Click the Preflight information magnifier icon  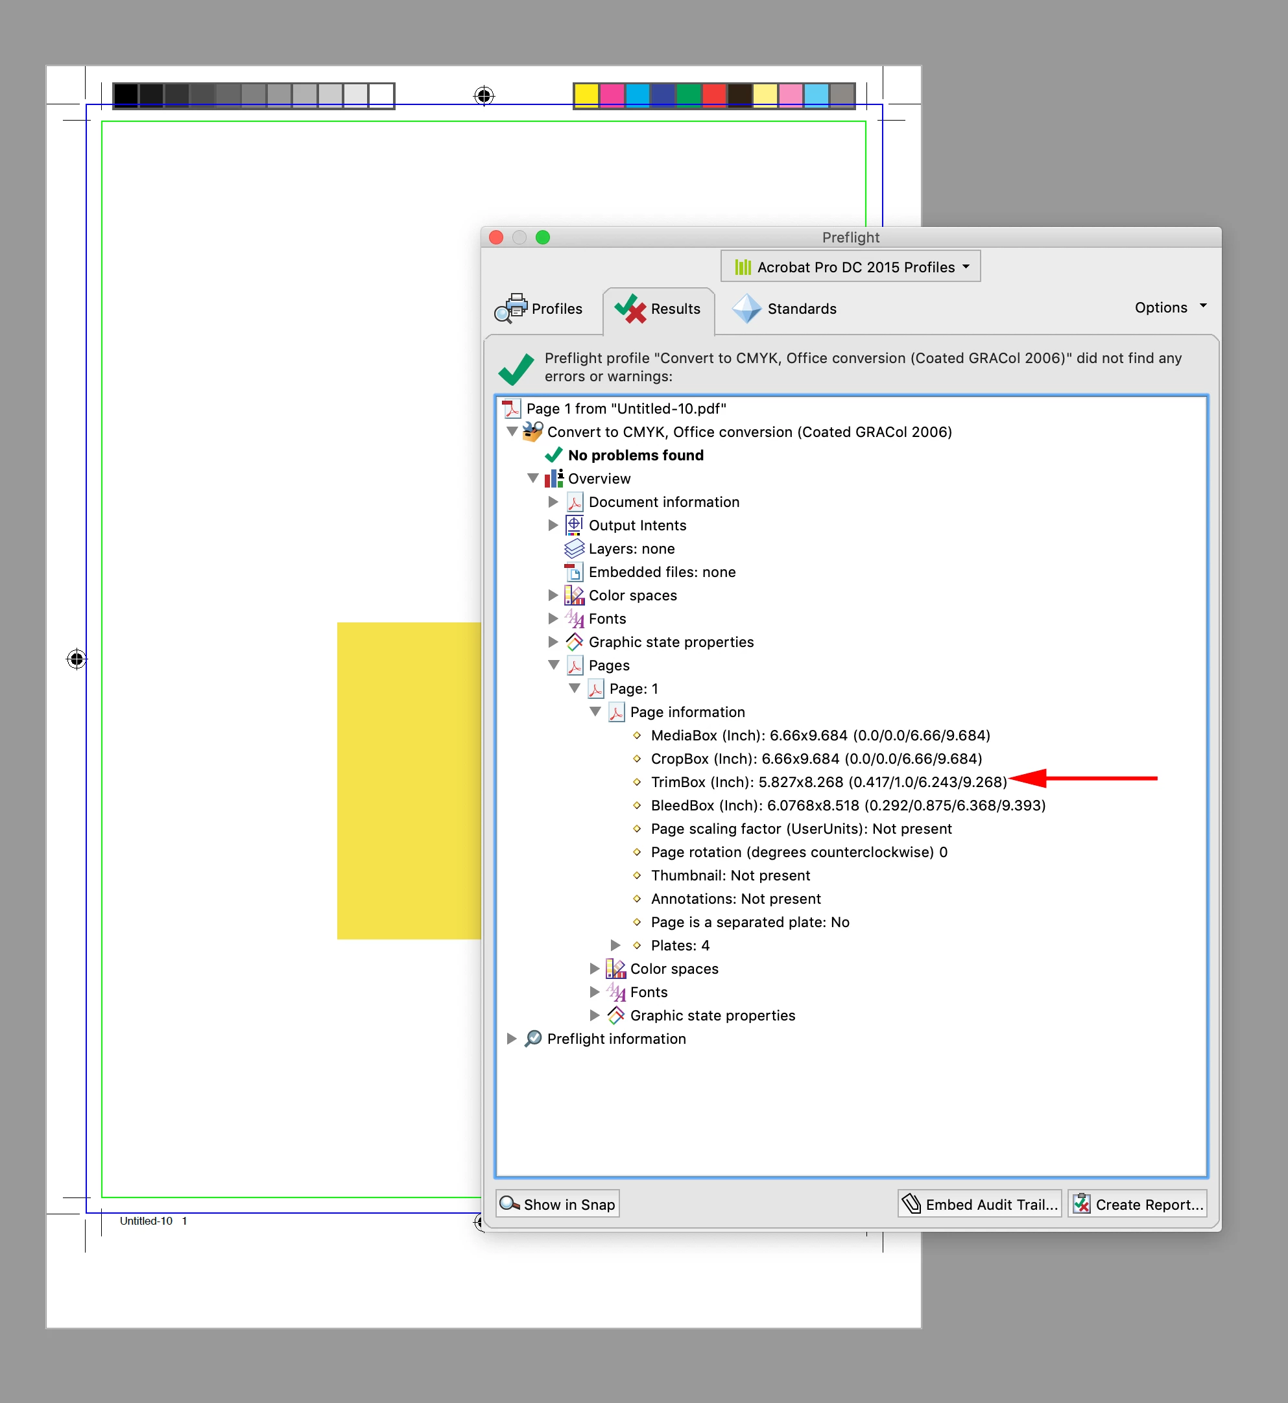click(533, 1039)
